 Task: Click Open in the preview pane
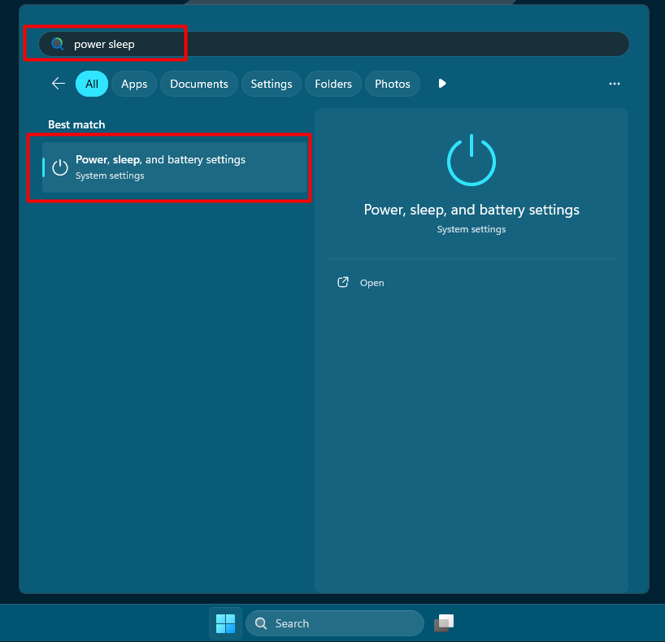coord(372,283)
